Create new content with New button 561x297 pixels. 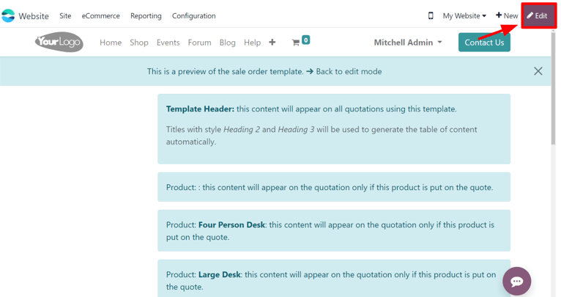[507, 15]
